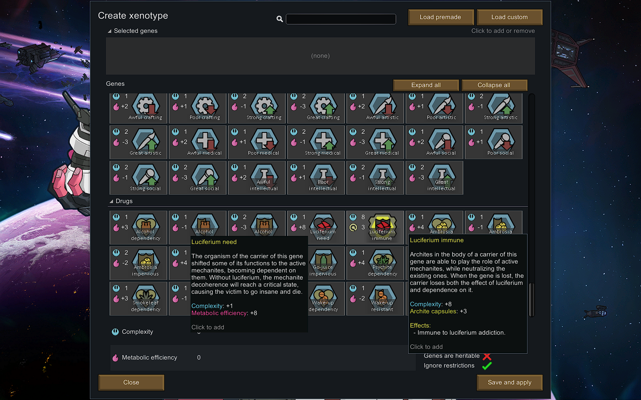Pick the Strong artistic gene

[x=494, y=108]
